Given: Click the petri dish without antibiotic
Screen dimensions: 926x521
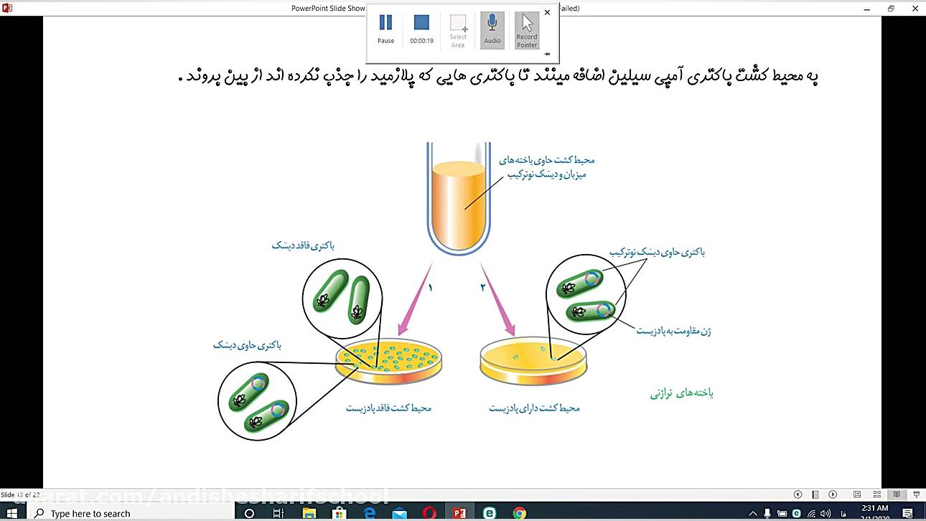Looking at the screenshot, I should click(388, 360).
